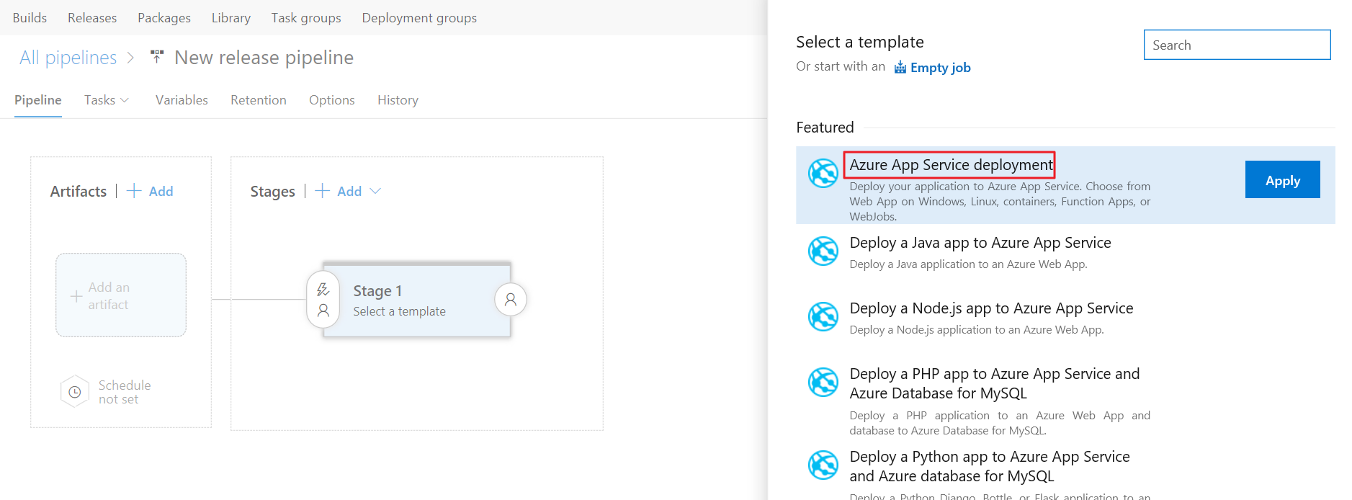Open the Variables tab
1352x500 pixels.
point(182,100)
